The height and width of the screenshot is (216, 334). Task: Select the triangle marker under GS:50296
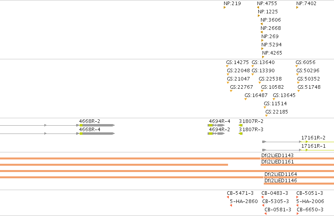(x=297, y=74)
